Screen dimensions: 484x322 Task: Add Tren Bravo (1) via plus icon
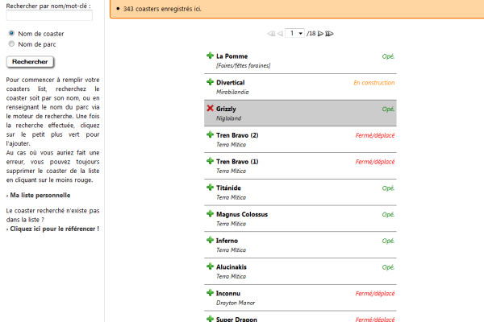[x=210, y=162]
